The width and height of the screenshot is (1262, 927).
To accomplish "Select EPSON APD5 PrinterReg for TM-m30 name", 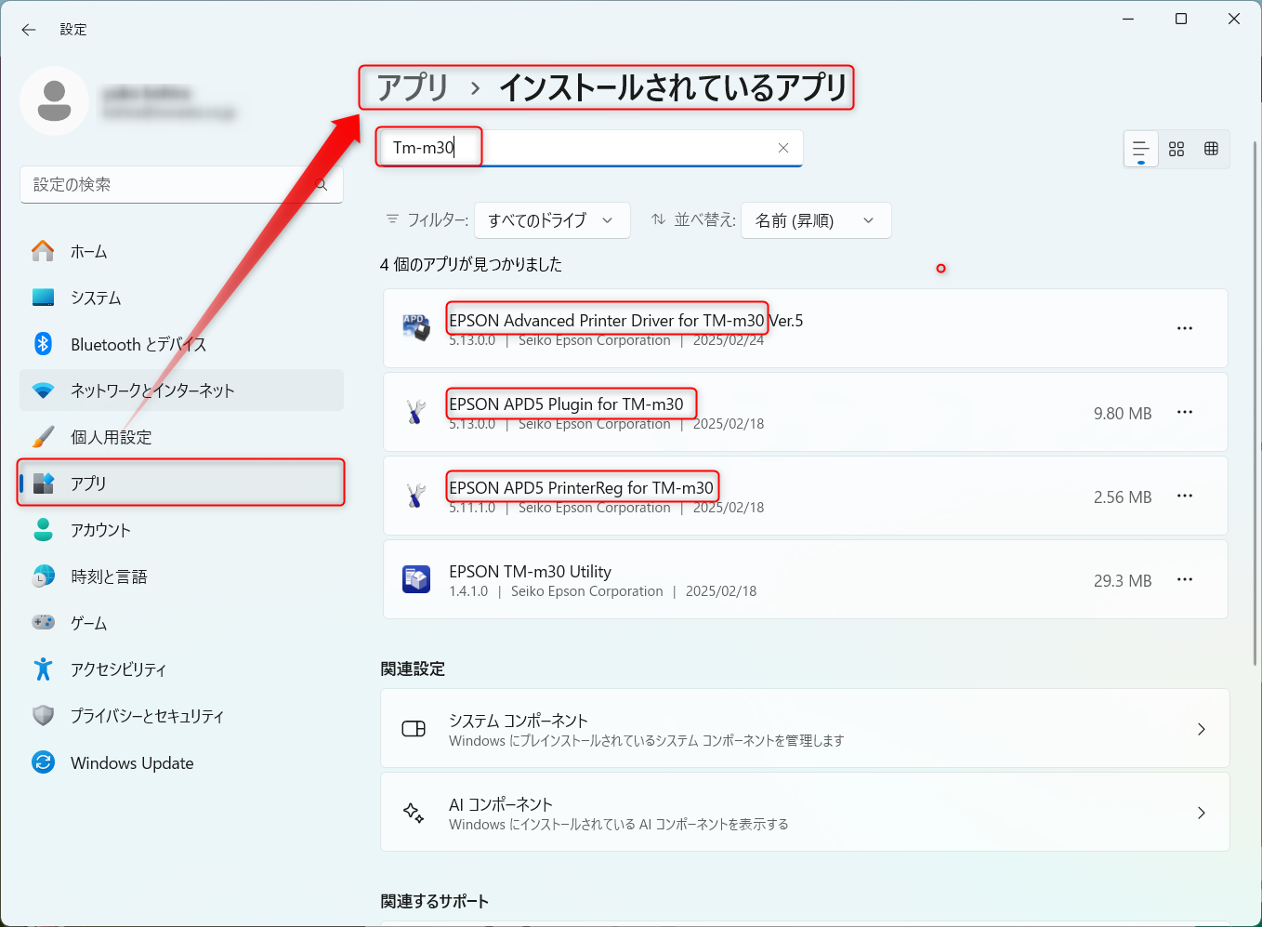I will click(581, 488).
